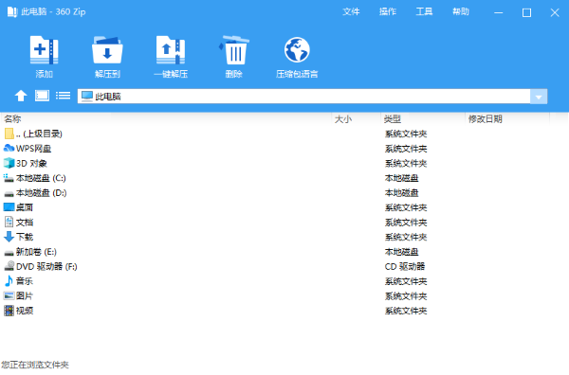Select the 音乐 music note icon
Viewport: 569px width, 375px height.
pyautogui.click(x=9, y=281)
